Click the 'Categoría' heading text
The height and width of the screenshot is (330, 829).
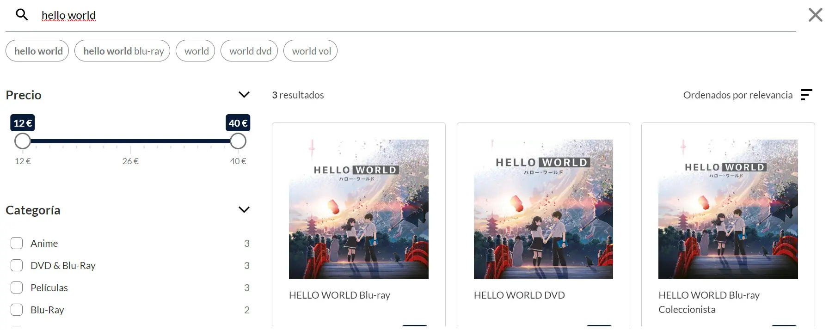point(33,210)
